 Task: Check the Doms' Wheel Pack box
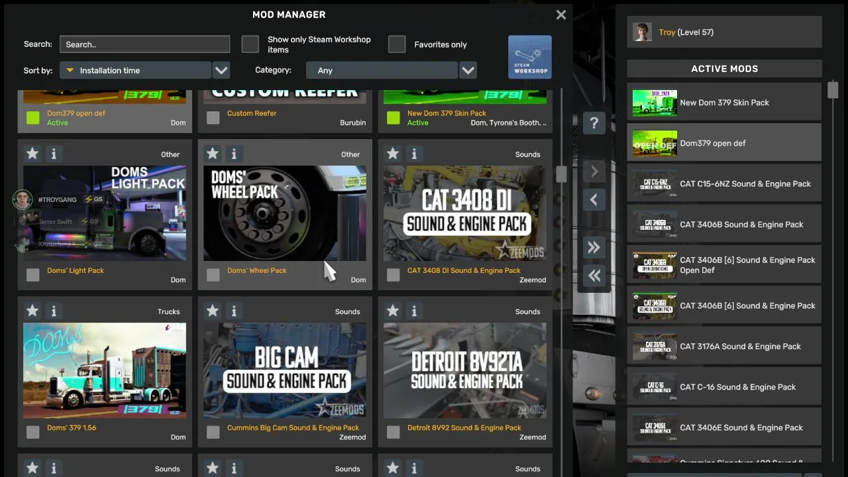213,275
